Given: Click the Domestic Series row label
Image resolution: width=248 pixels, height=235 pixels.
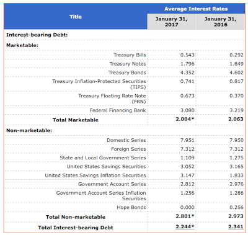Looking at the screenshot, I should click(x=126, y=140).
